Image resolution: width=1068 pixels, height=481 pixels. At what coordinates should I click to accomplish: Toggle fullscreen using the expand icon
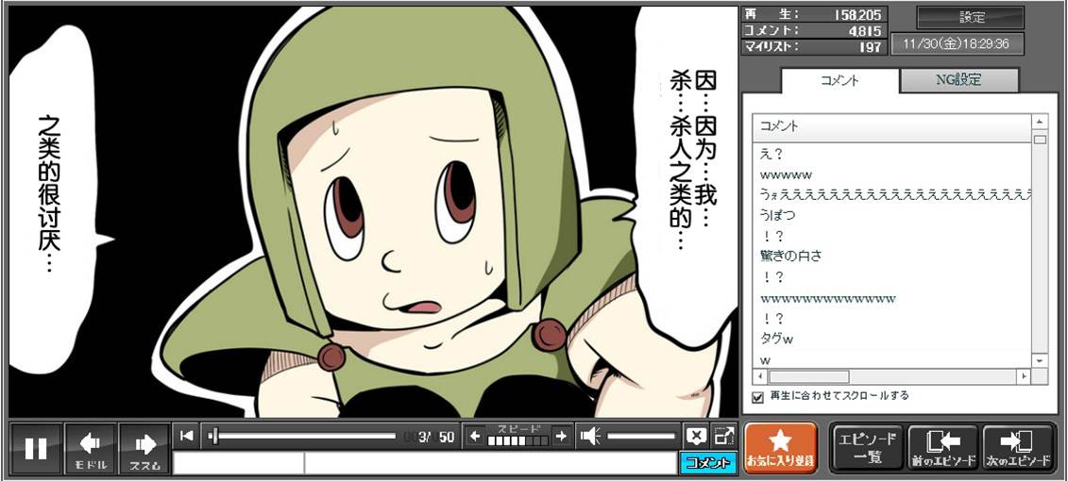click(723, 436)
